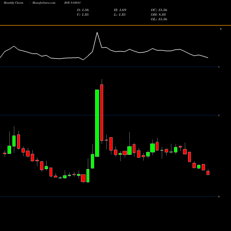The image size is (231, 231).
Task: Select the "BSE 513691" symbol text
Action: pyautogui.click(x=73, y=3)
